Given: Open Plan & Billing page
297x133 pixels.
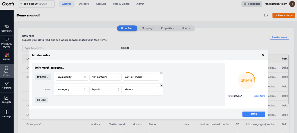Looking at the screenshot, I should 121,4.
